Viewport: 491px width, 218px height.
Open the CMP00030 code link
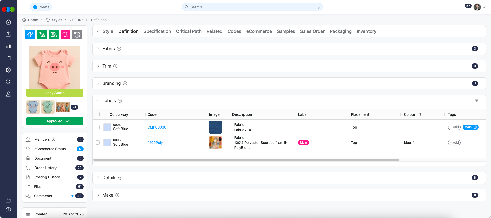(x=157, y=127)
